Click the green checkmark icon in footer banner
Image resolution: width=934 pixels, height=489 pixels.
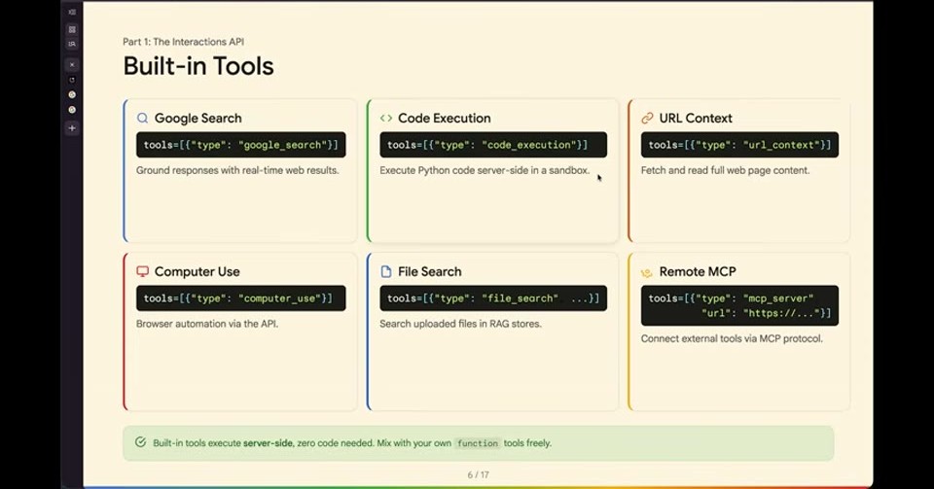140,442
